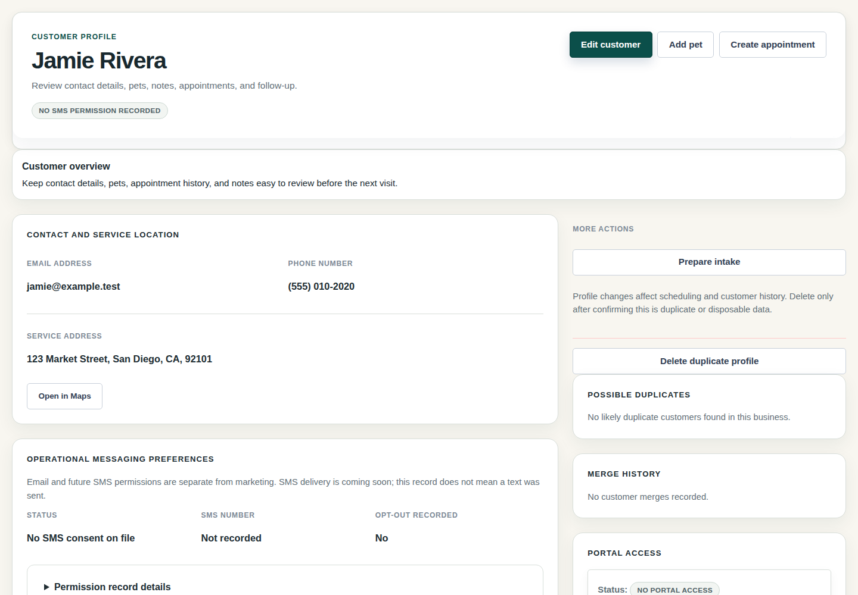Screen dimensions: 858x595
Task: Click the Operational Messaging Preferences heading
Action: tap(120, 459)
